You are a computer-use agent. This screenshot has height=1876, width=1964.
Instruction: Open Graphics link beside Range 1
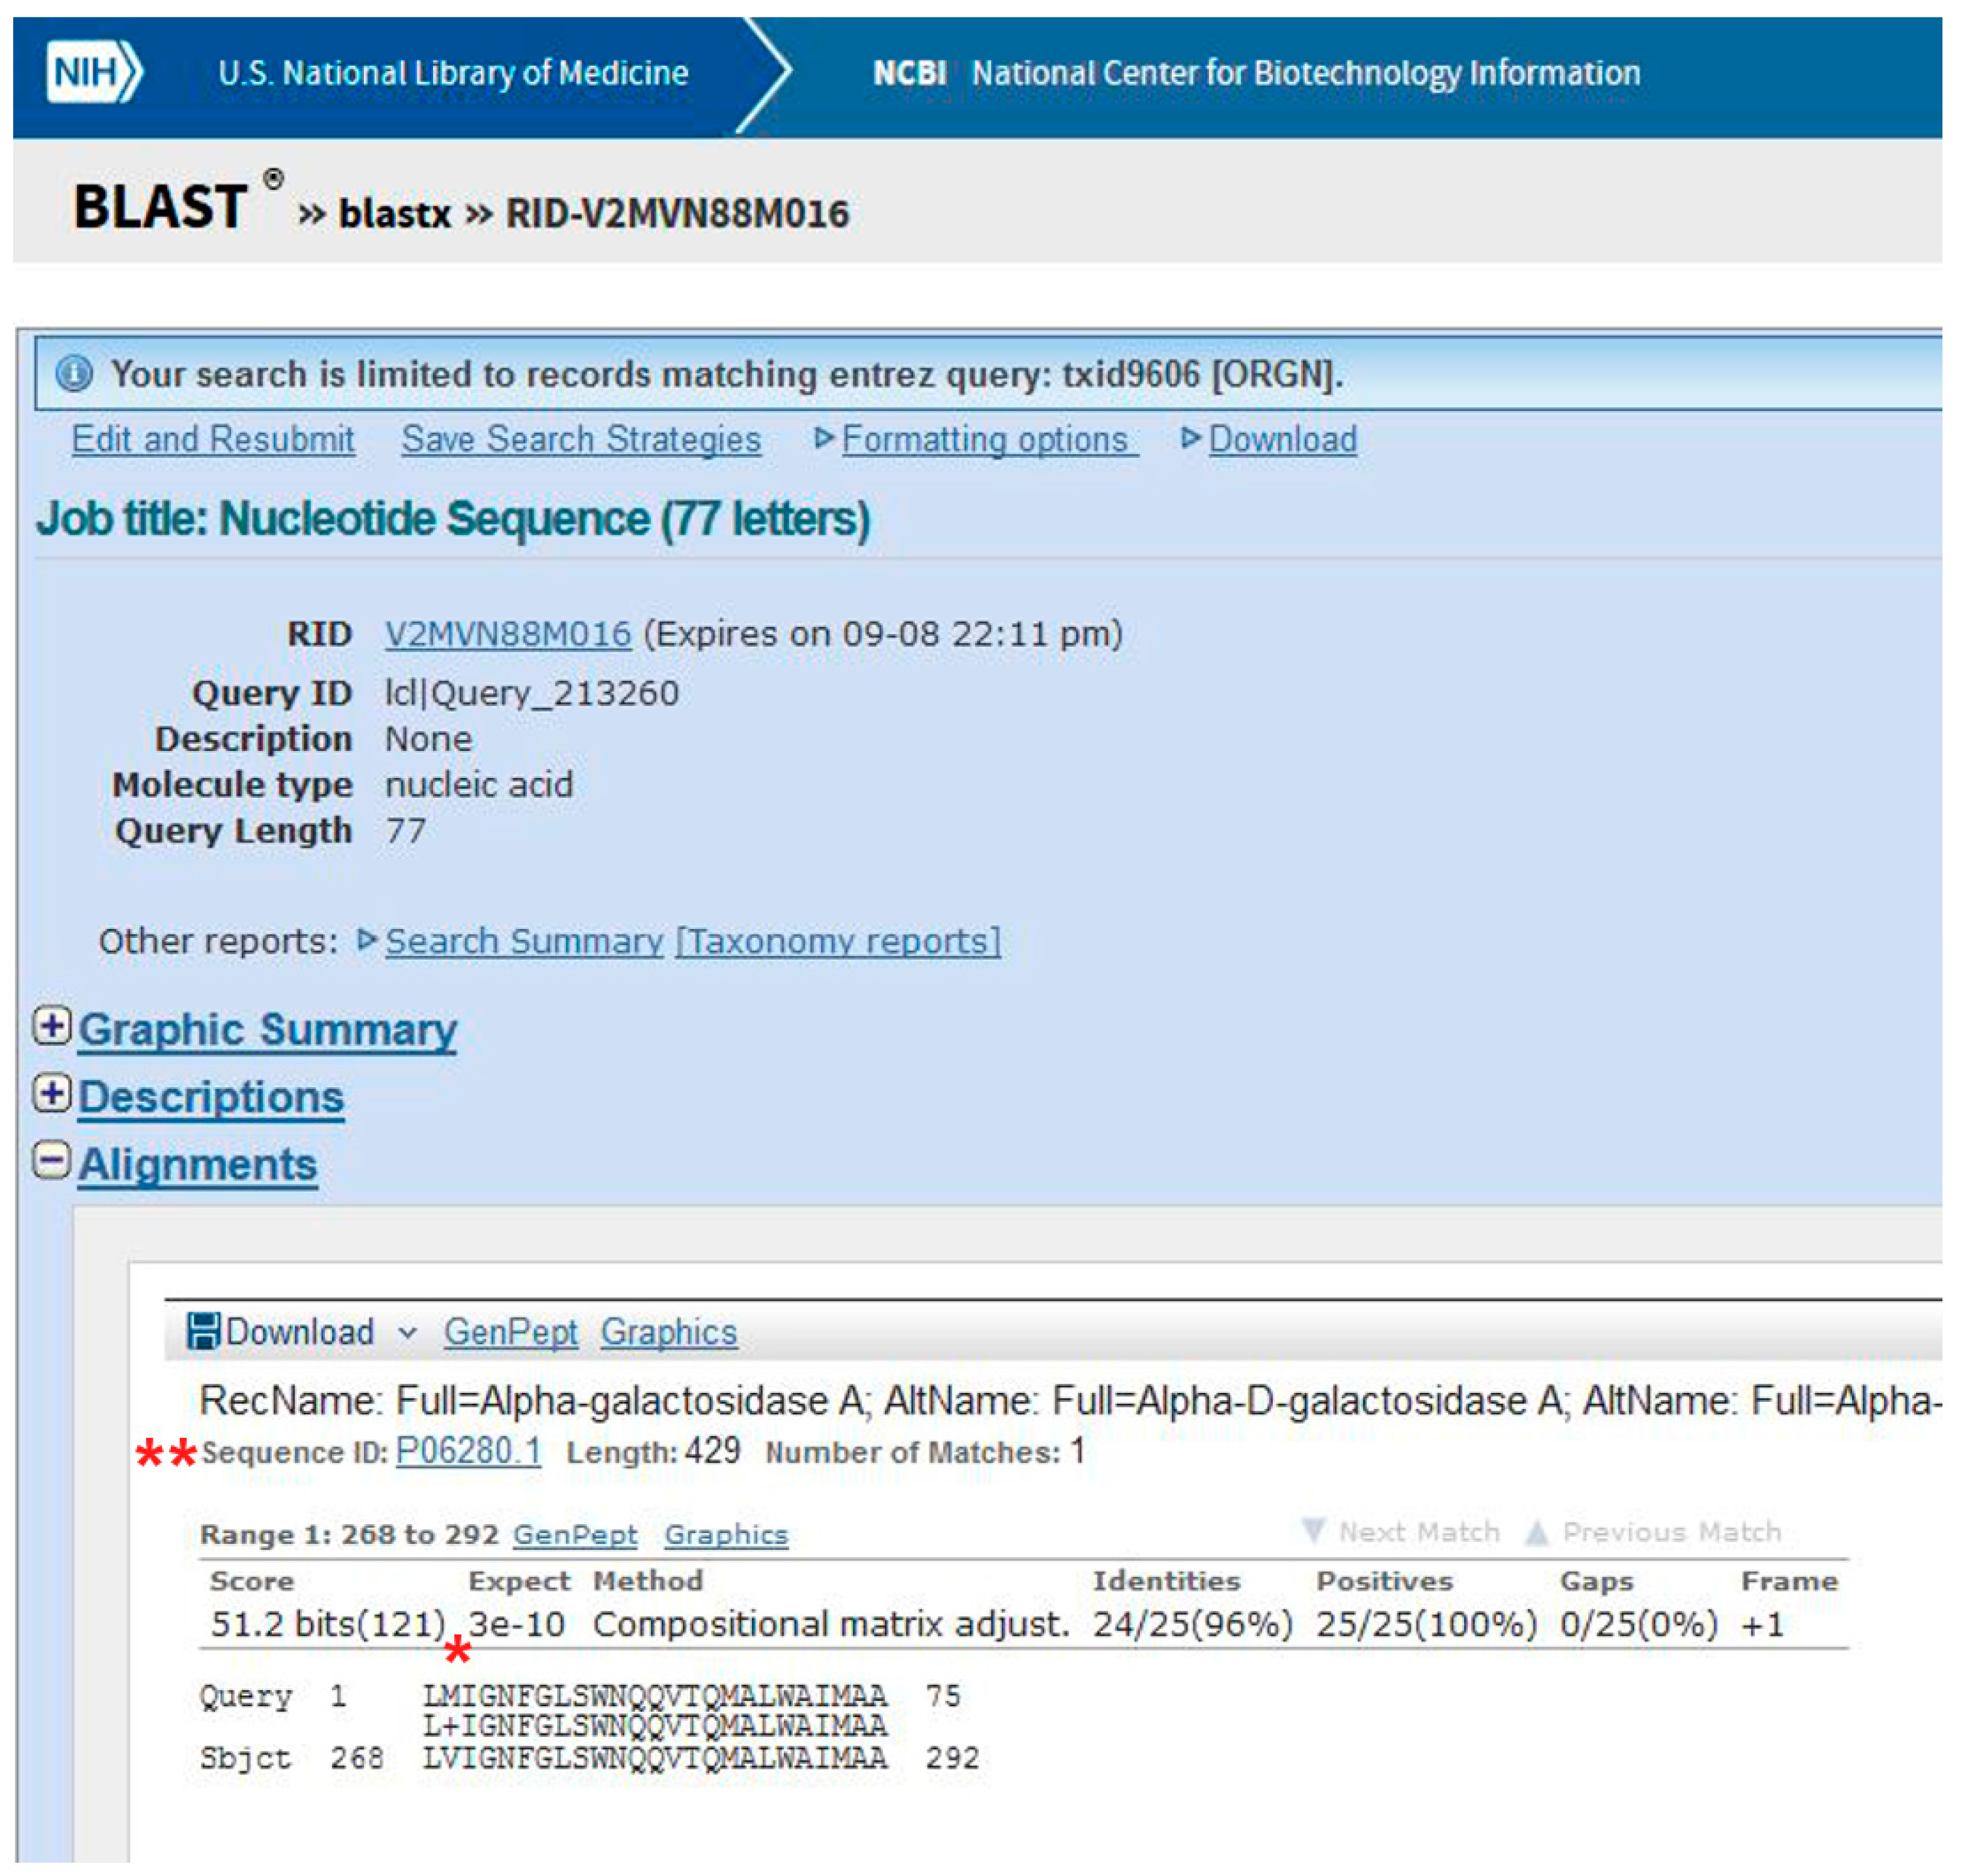[726, 1535]
